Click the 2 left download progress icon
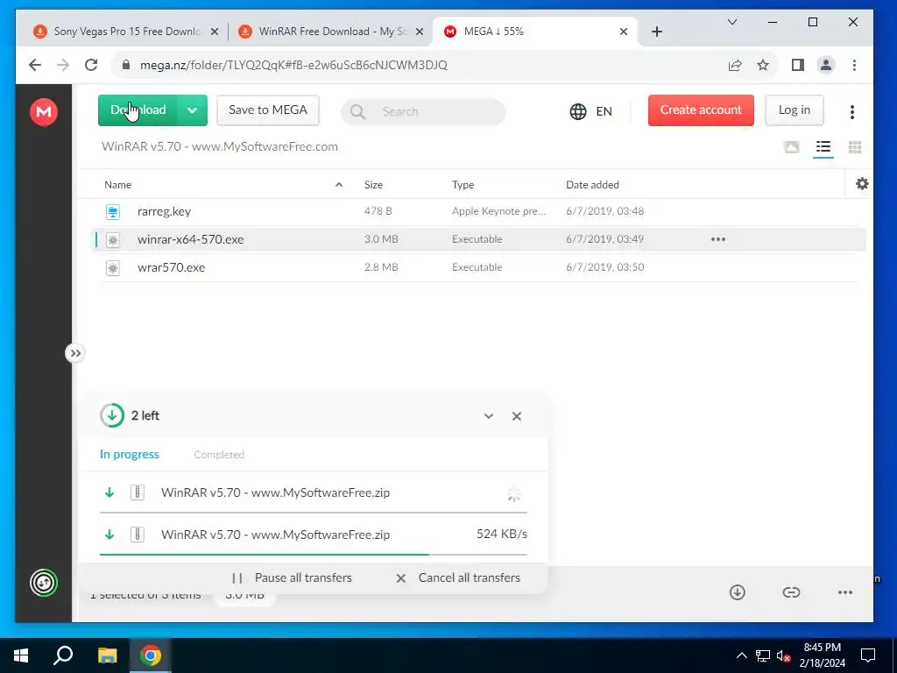The image size is (897, 673). point(112,415)
